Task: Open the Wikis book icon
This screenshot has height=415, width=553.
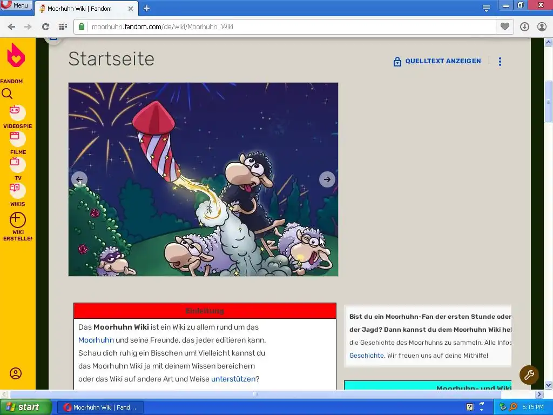Action: [17, 191]
